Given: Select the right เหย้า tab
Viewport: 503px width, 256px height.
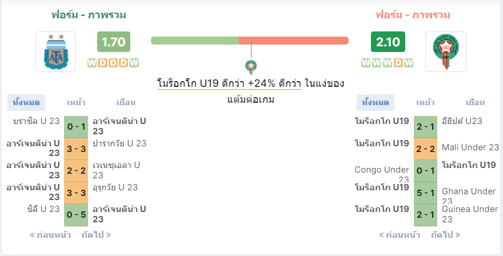Looking at the screenshot, I should [x=425, y=103].
